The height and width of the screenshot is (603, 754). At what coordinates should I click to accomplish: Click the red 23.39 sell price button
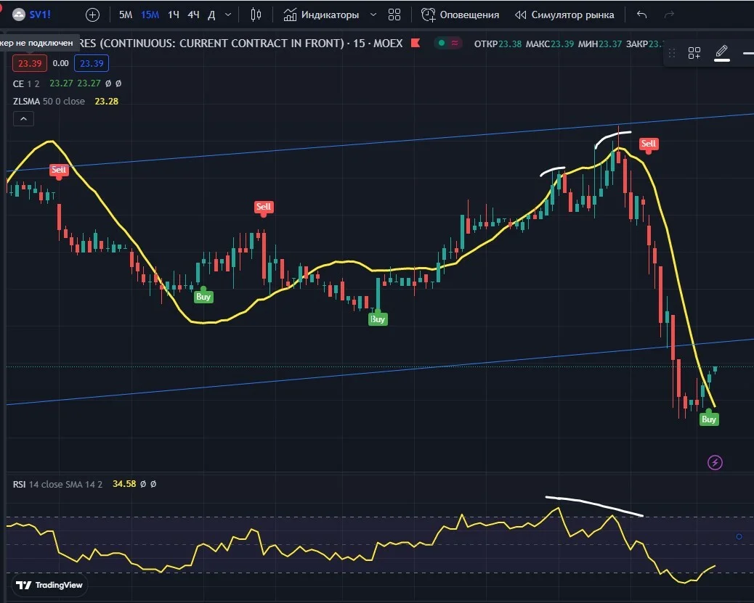[30, 63]
